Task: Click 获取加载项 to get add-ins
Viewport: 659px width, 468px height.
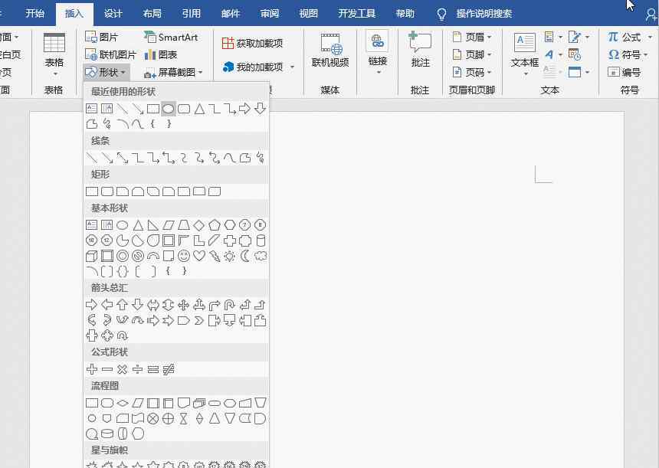Action: tap(252, 43)
